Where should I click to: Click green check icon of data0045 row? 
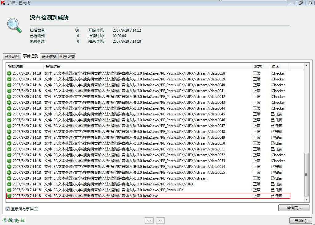tap(9, 114)
